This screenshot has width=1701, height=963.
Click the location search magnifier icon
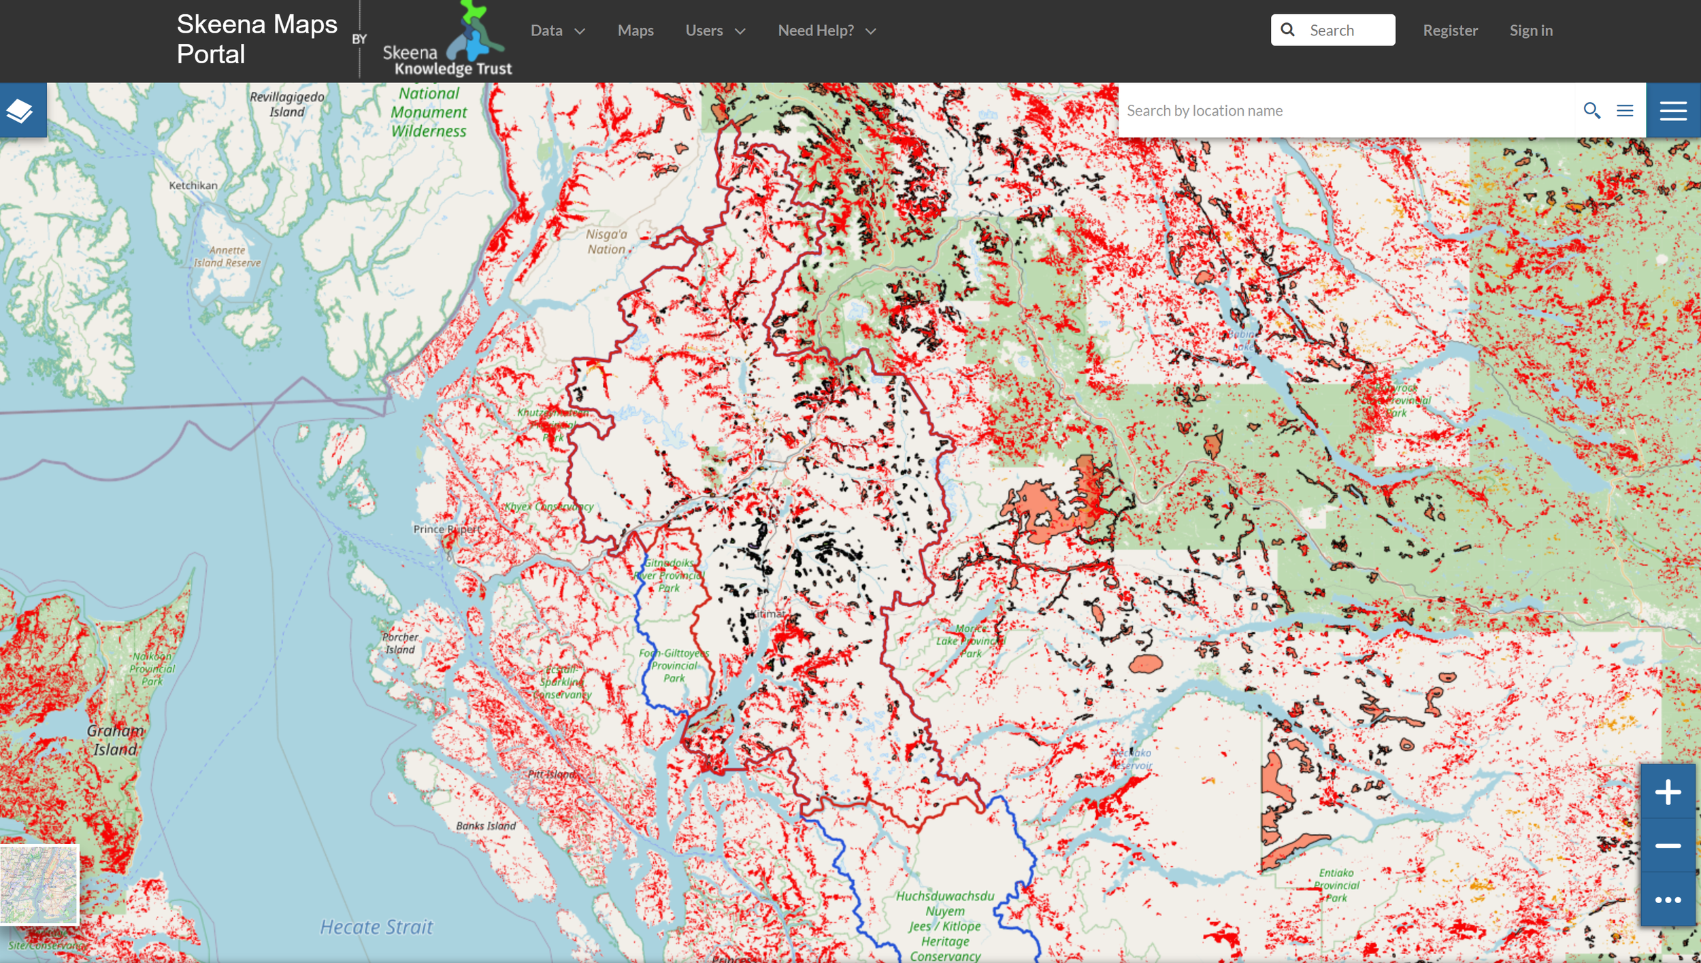tap(1591, 110)
